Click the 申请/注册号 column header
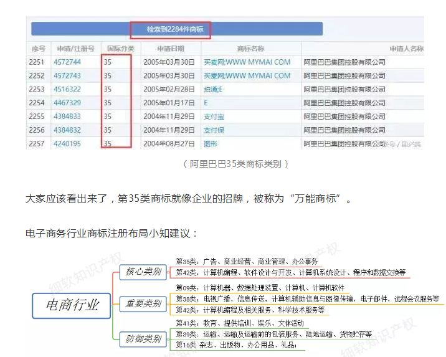446x357 pixels. (75, 49)
